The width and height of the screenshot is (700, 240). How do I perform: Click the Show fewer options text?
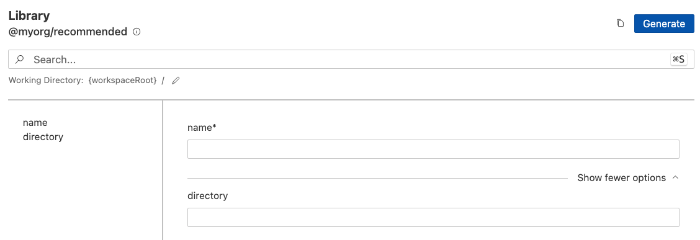point(621,177)
